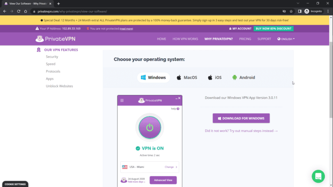Open the SUPPORT navigation item
Image resolution: width=333 pixels, height=187 pixels.
point(264,39)
